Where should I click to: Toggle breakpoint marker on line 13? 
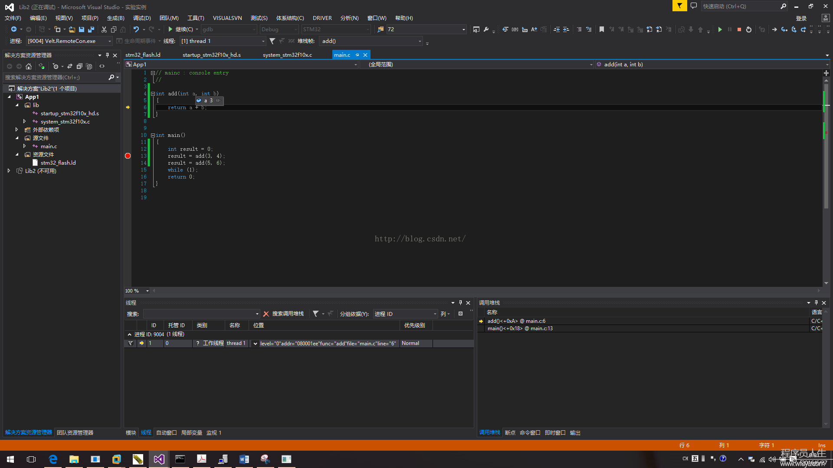(128, 156)
